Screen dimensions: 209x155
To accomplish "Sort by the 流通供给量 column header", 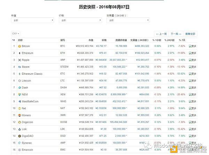I will point(121,40).
